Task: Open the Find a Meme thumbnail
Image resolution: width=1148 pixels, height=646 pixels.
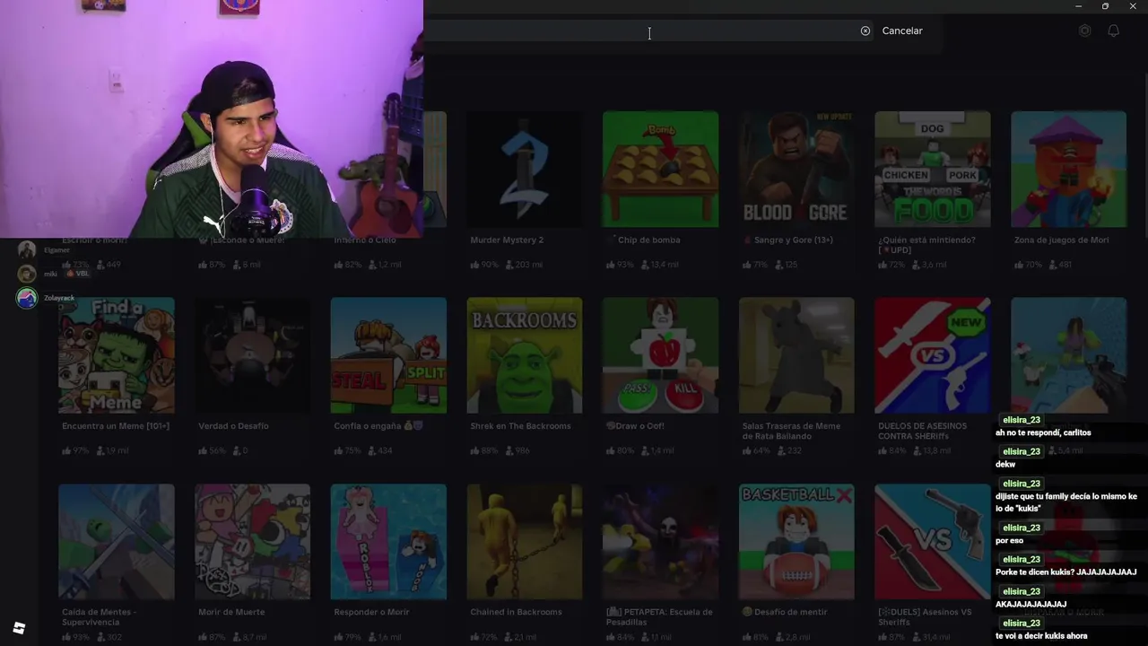Action: click(x=117, y=355)
